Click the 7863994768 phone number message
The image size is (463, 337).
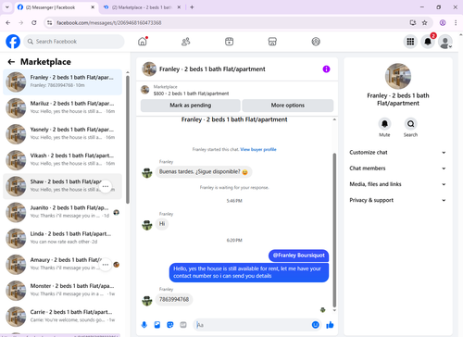[x=174, y=299]
